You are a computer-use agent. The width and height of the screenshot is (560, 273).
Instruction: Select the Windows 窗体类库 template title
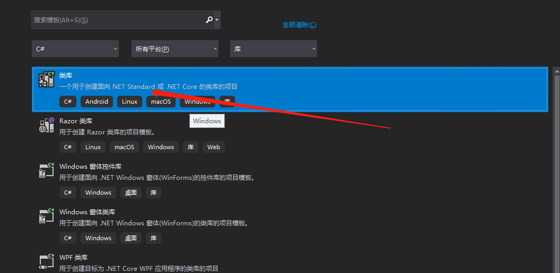point(87,212)
